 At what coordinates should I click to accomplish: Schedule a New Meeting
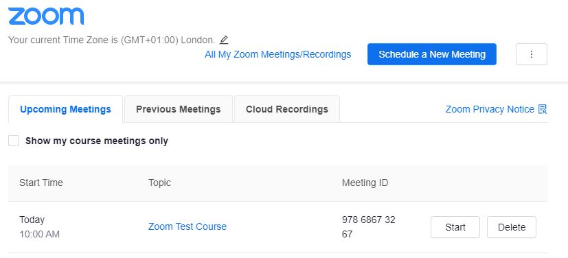click(x=432, y=54)
